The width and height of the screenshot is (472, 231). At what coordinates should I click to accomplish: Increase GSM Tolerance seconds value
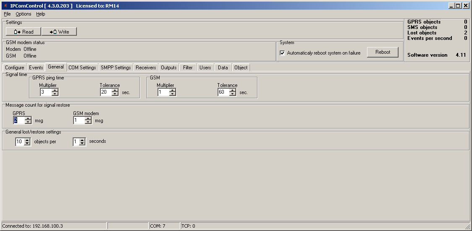pyautogui.click(x=233, y=90)
